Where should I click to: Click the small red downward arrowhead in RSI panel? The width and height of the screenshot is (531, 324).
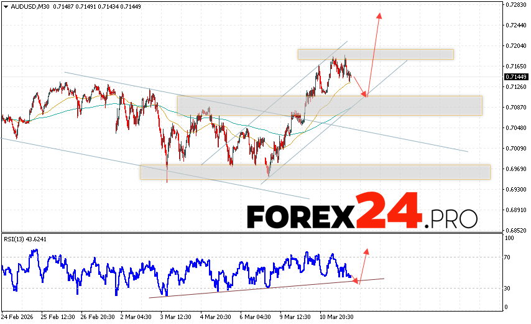(357, 281)
